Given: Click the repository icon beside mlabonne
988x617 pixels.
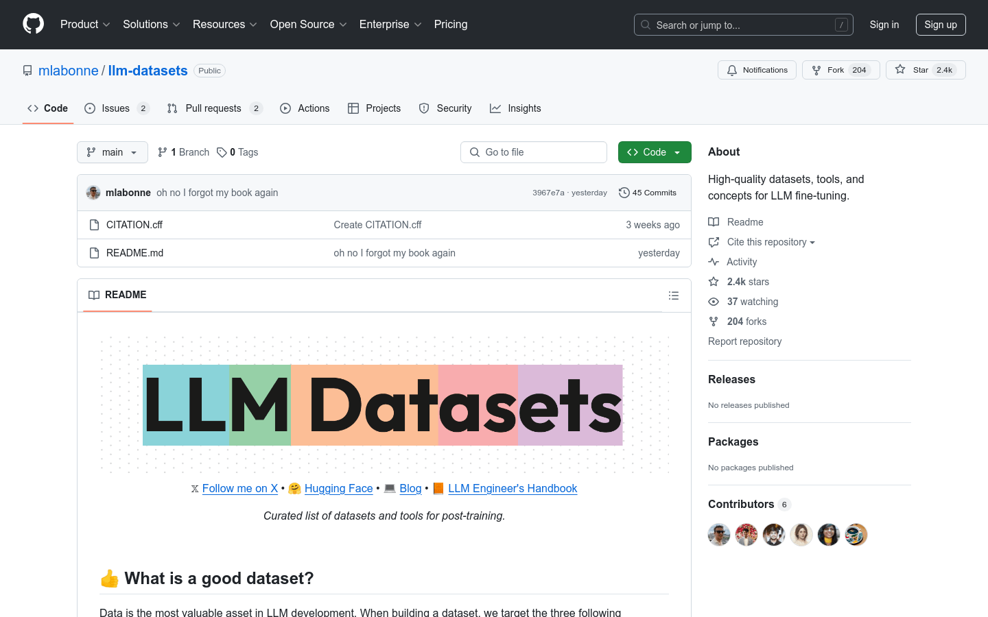Looking at the screenshot, I should 27,71.
